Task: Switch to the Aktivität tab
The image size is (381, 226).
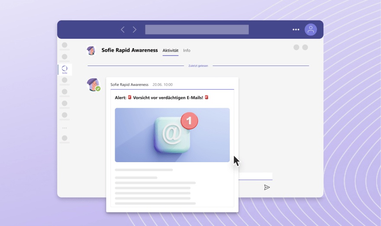Action: point(170,50)
